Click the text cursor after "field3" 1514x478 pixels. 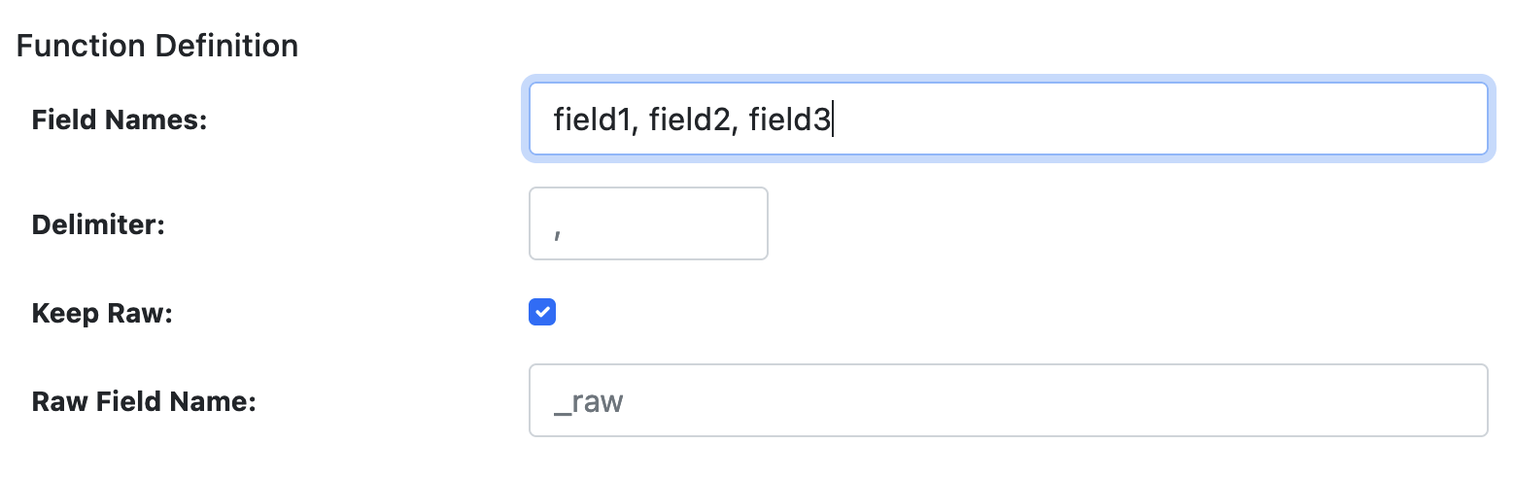[x=834, y=119]
